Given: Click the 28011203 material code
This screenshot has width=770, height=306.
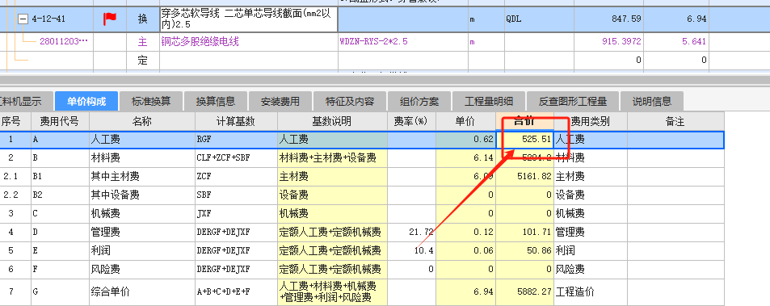Looking at the screenshot, I should click(63, 42).
